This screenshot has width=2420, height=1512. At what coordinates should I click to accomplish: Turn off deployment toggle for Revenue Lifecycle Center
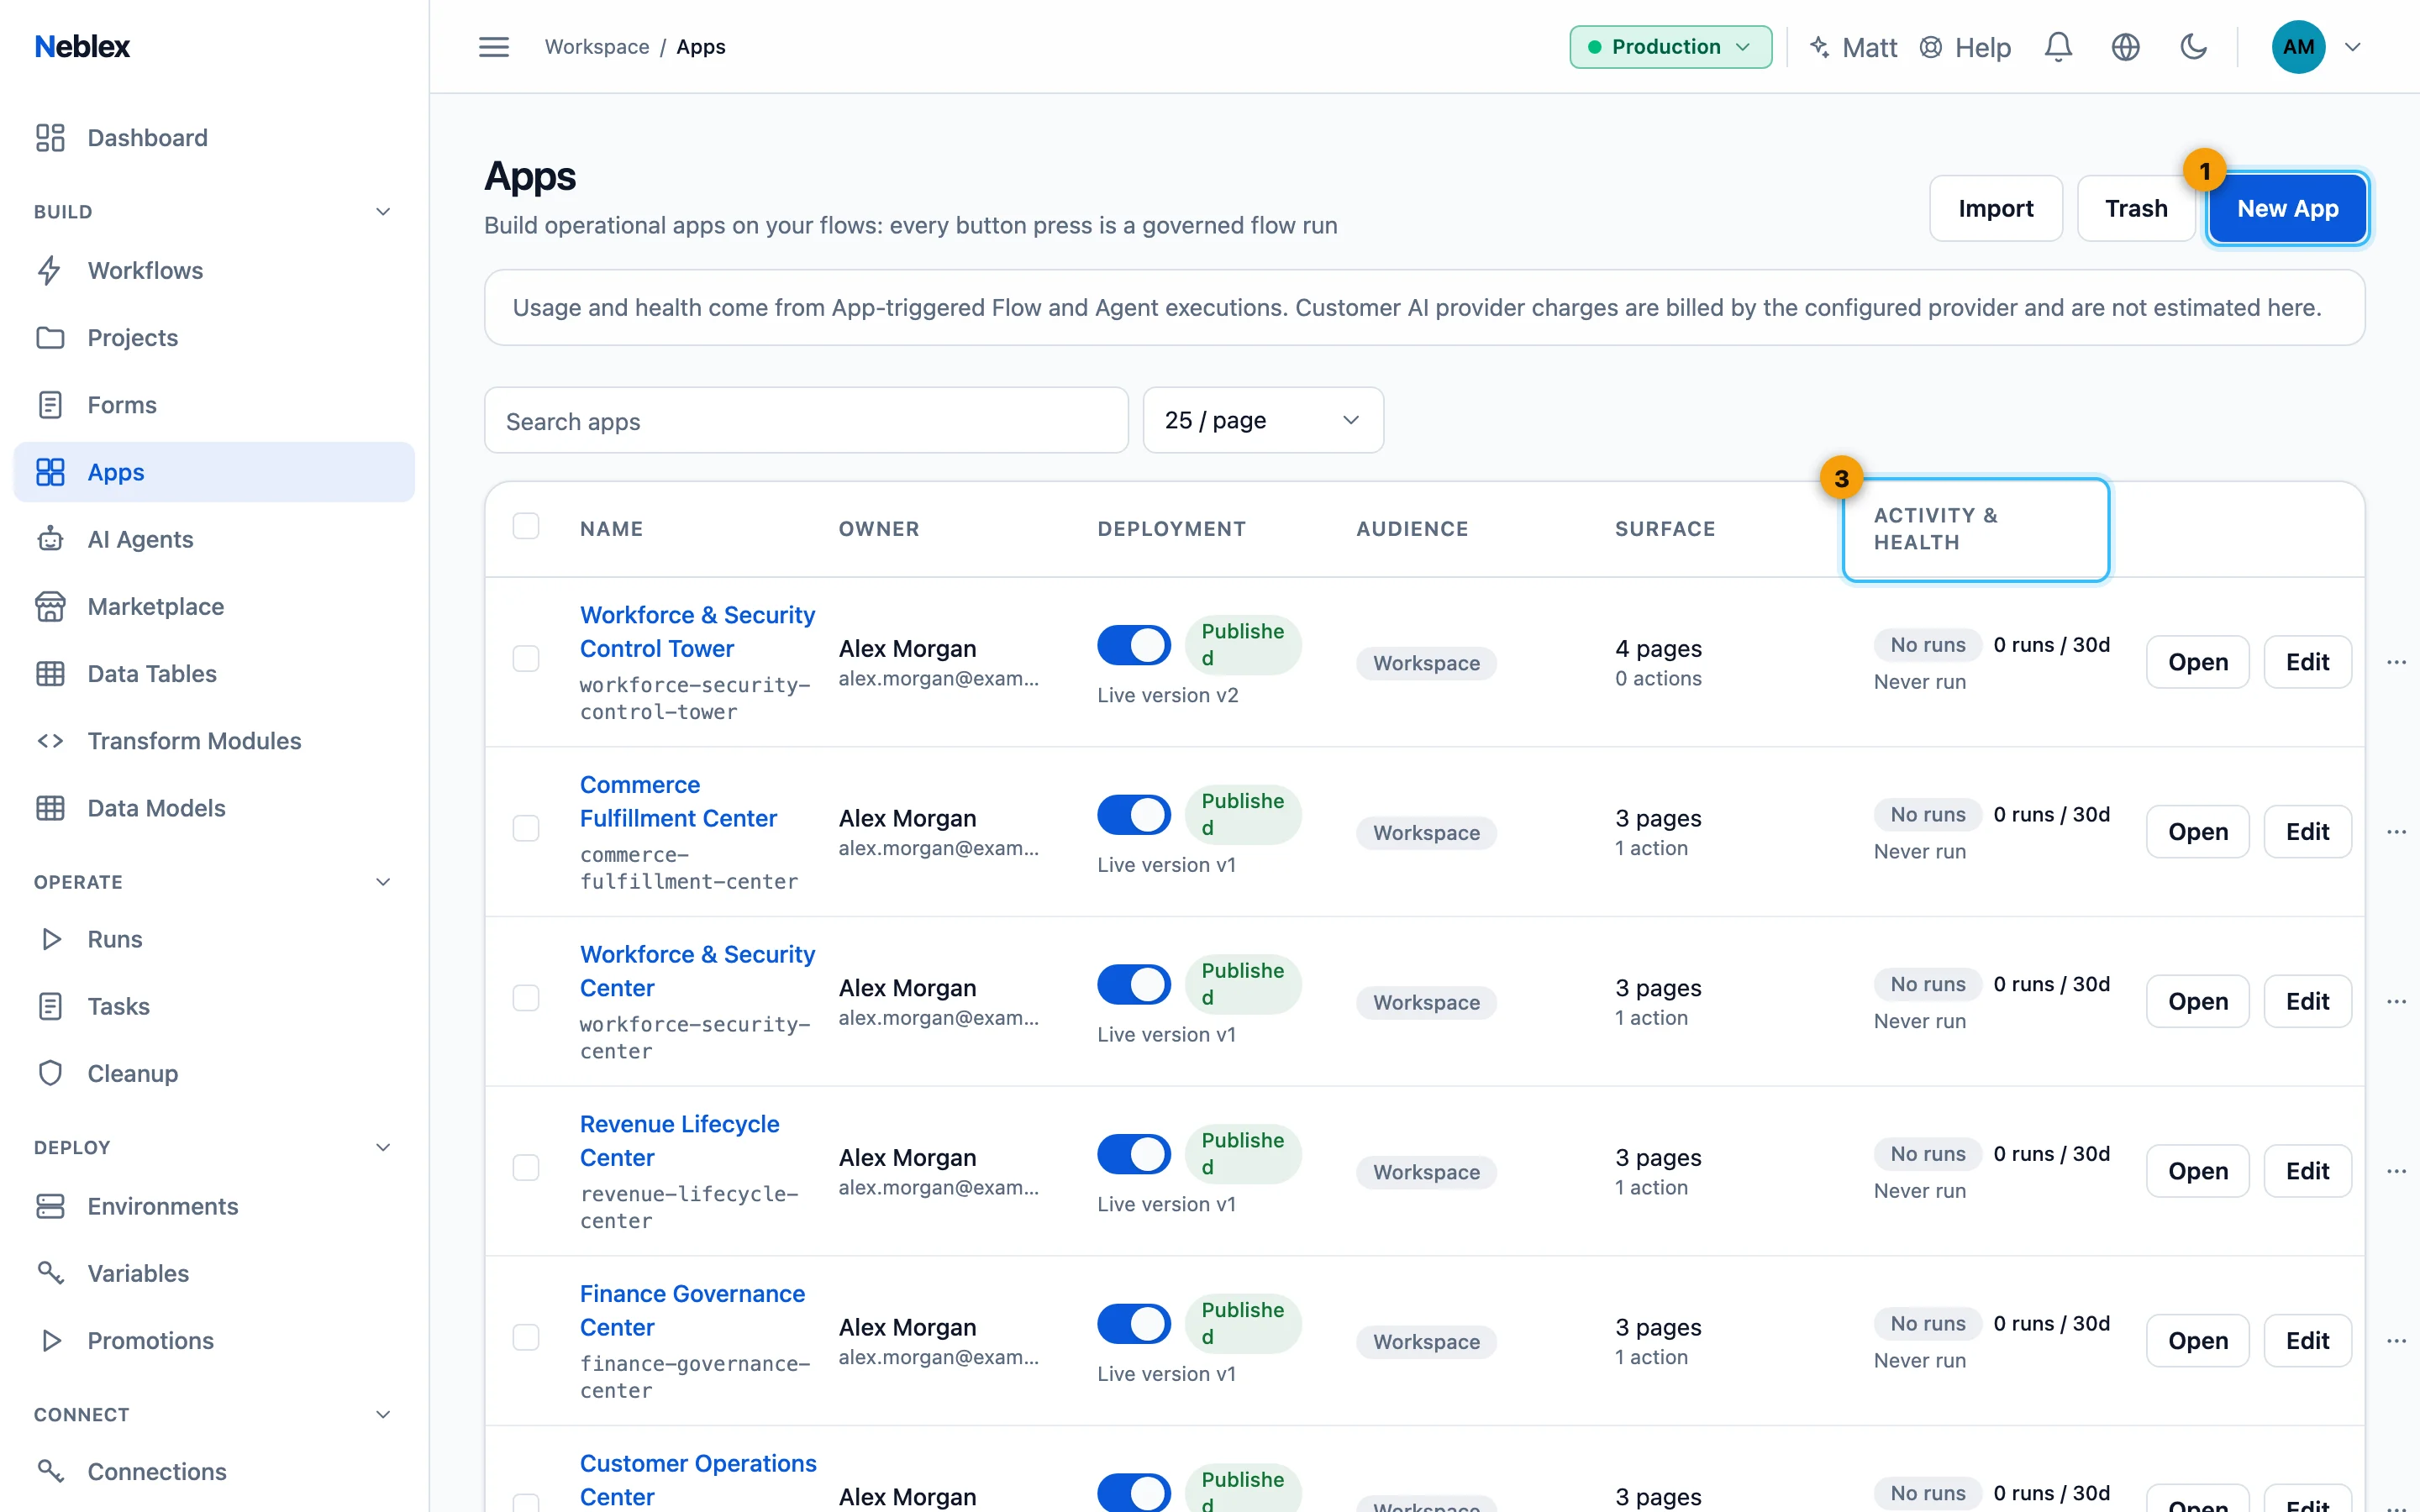[x=1134, y=1155]
